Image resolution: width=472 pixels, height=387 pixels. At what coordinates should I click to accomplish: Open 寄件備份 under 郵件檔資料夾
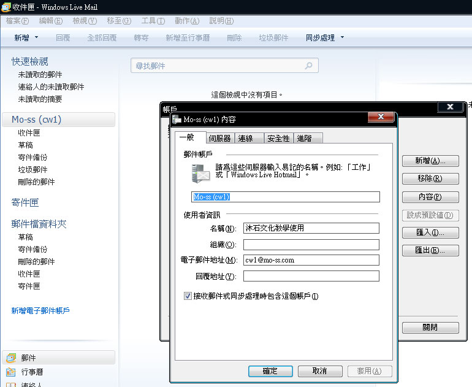tap(32, 250)
